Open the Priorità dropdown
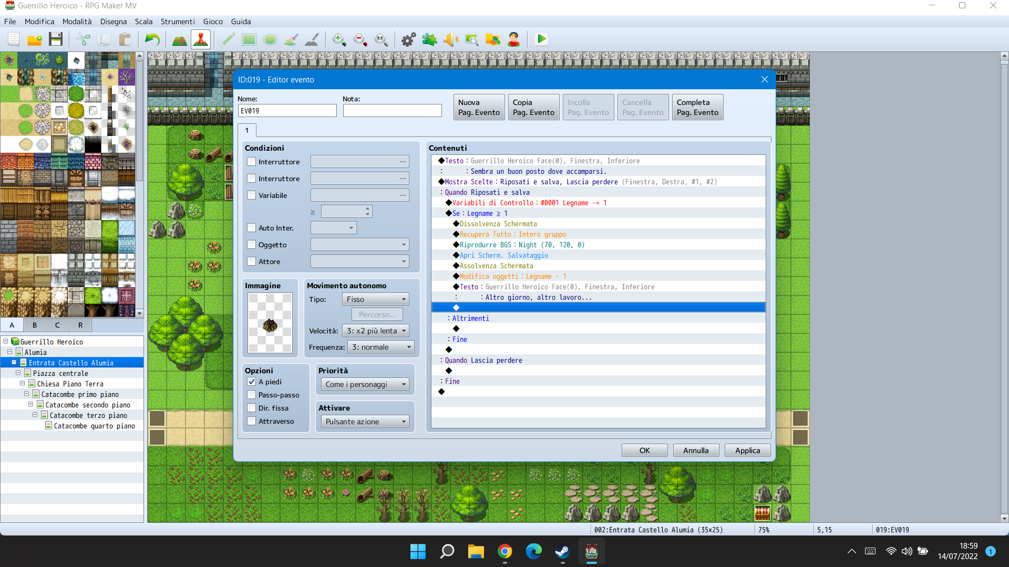This screenshot has height=567, width=1009. 365,384
